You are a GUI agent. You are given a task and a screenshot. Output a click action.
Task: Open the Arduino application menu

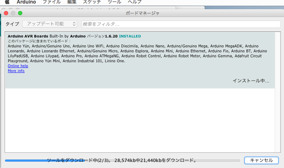pos(26,2)
